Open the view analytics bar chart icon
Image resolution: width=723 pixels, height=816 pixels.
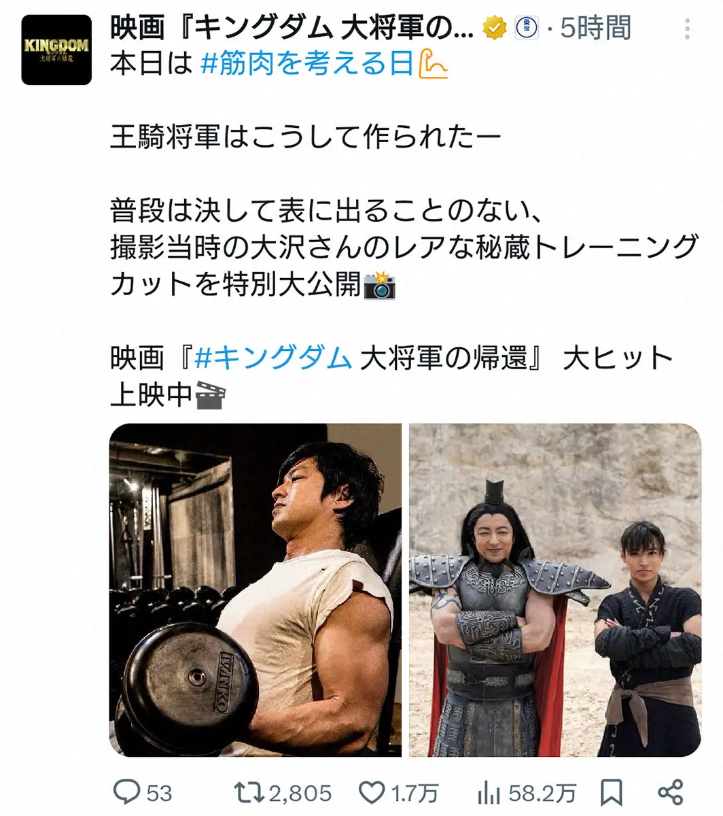coord(489,792)
